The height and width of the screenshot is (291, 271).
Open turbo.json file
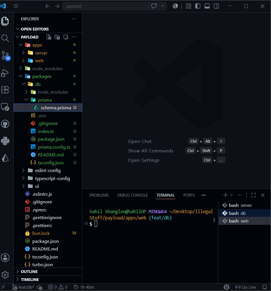(48, 264)
